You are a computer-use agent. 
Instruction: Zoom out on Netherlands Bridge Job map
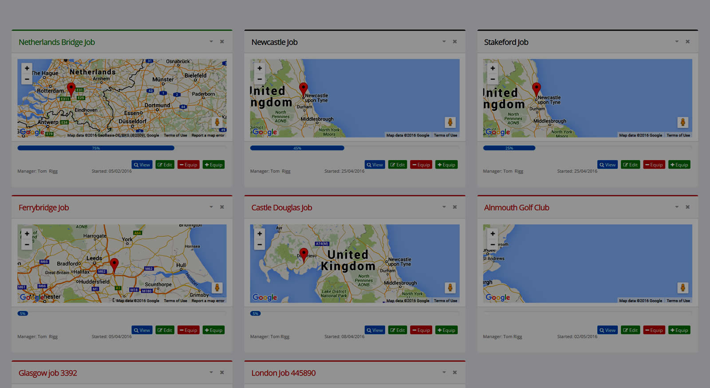click(27, 79)
